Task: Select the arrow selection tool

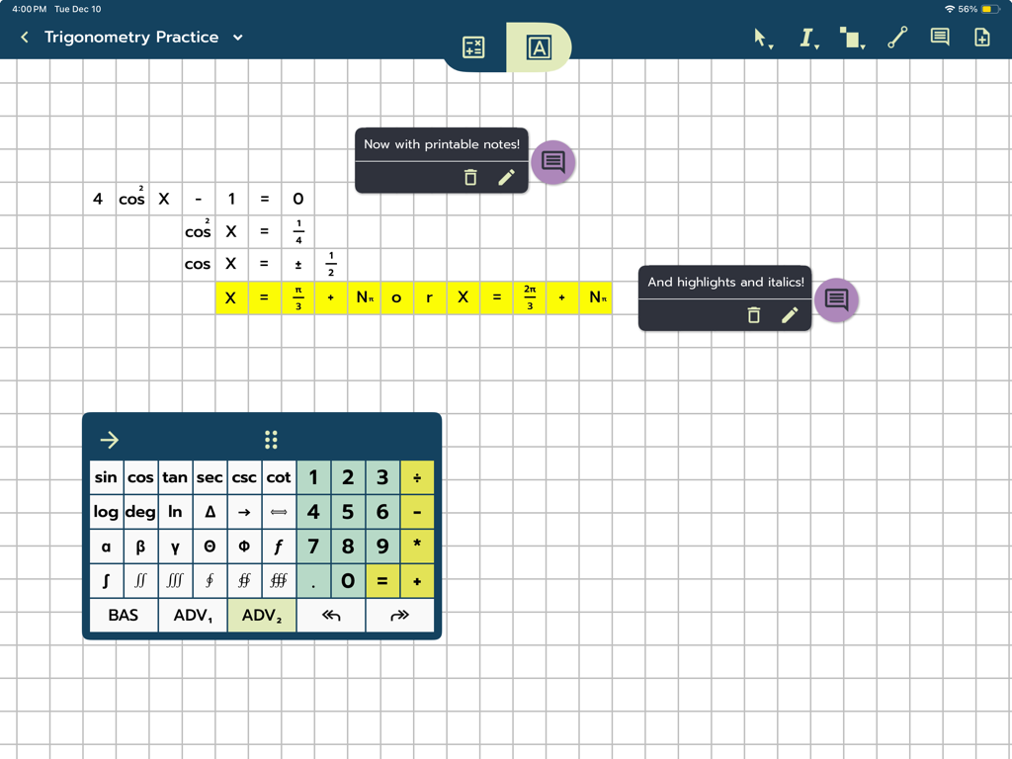Action: pos(757,37)
